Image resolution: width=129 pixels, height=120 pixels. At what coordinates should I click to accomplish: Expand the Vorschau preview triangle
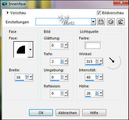coord(8,13)
